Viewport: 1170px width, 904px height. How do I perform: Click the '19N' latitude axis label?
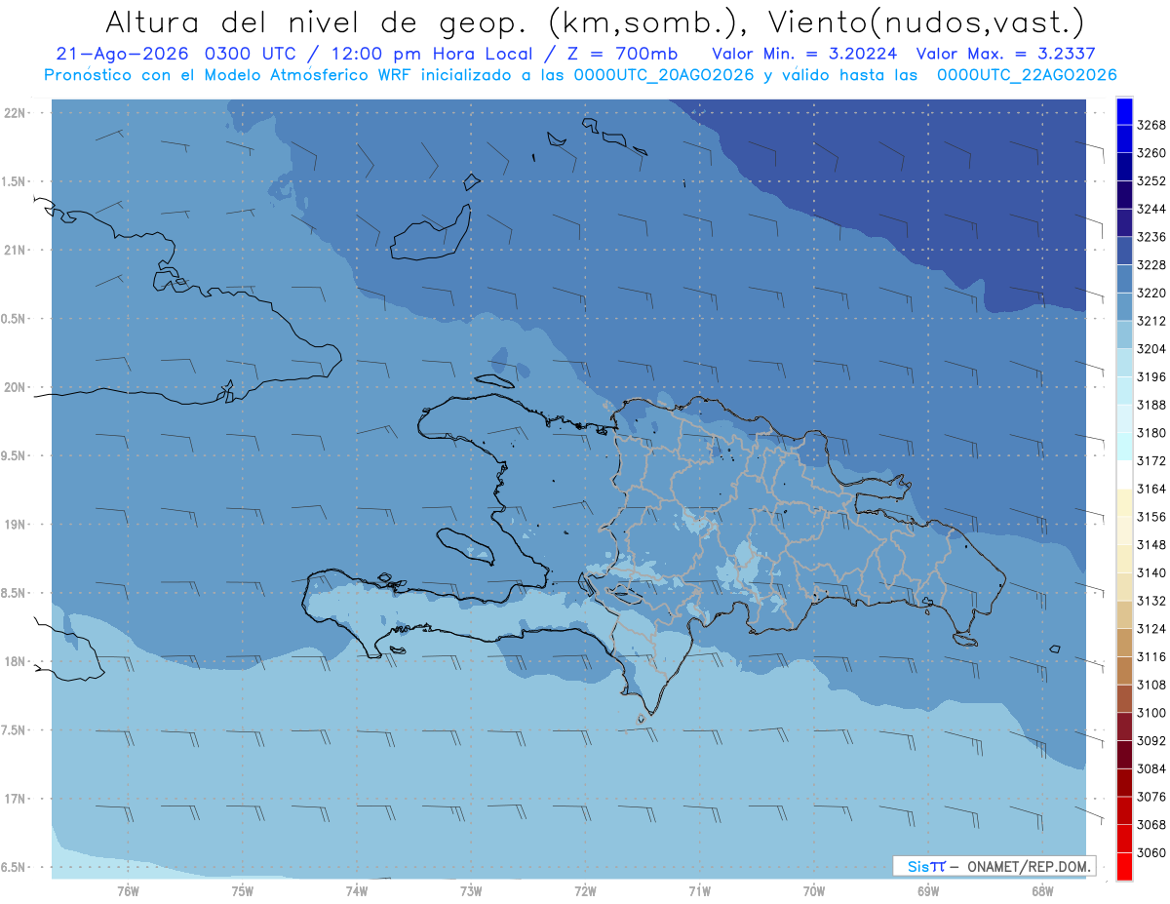pyautogui.click(x=17, y=525)
